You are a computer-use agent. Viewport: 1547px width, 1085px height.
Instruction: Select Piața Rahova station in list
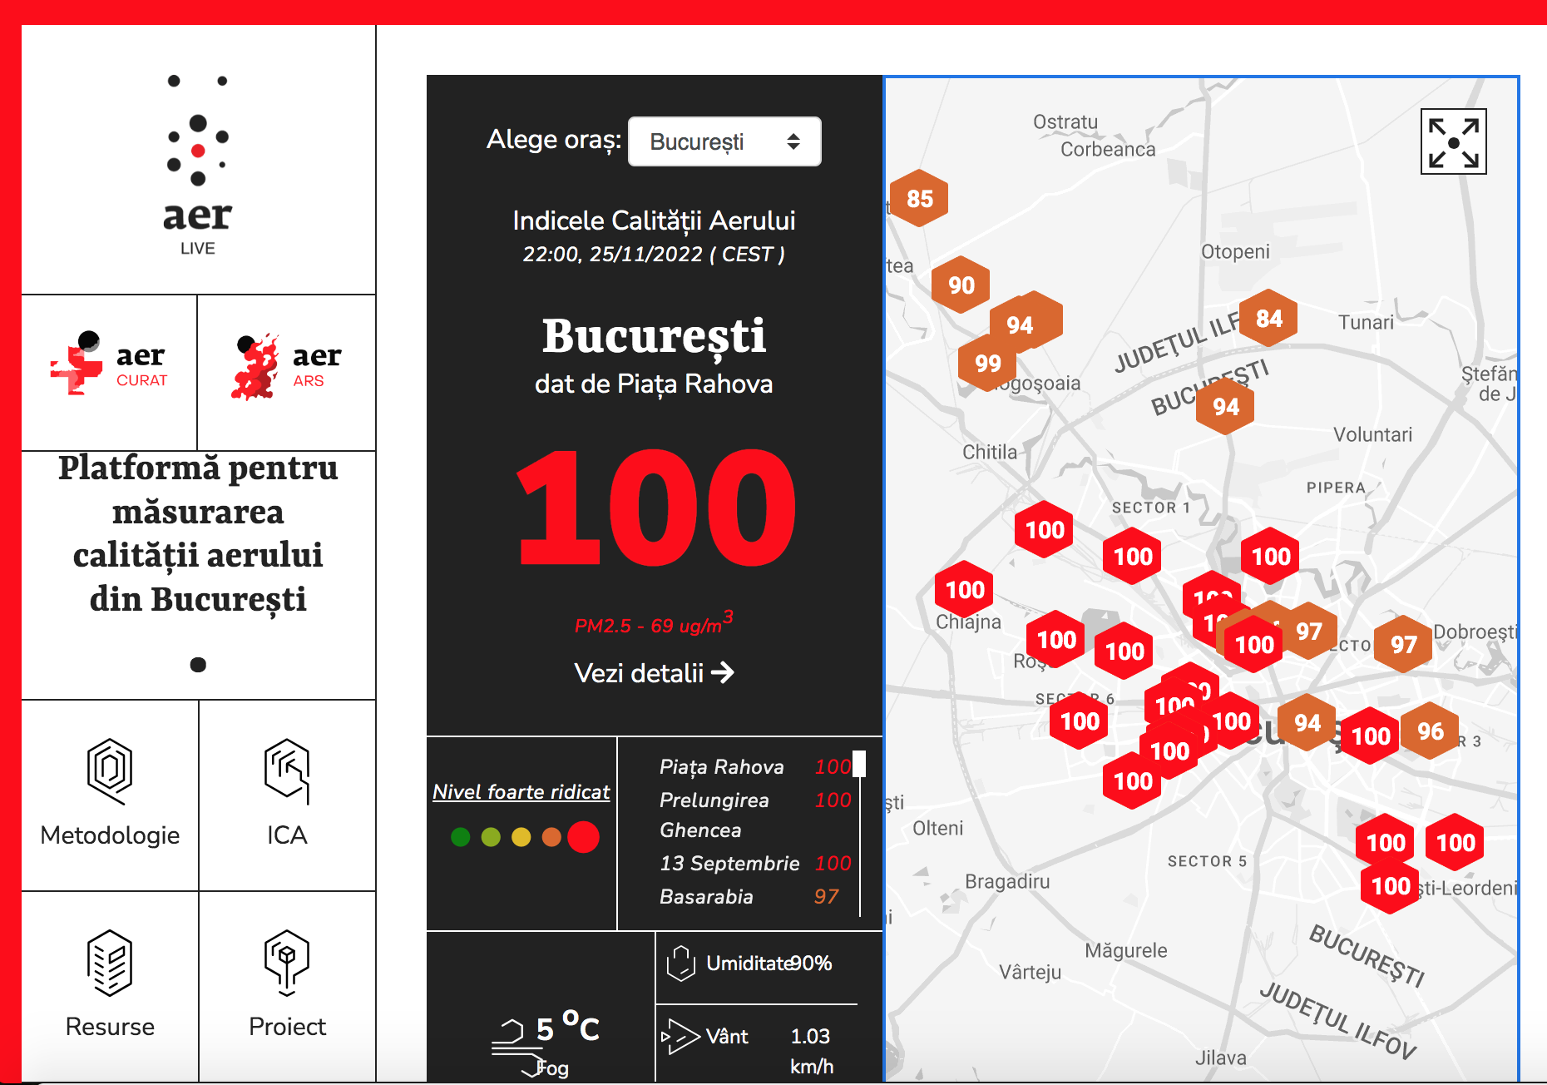pyautogui.click(x=721, y=766)
